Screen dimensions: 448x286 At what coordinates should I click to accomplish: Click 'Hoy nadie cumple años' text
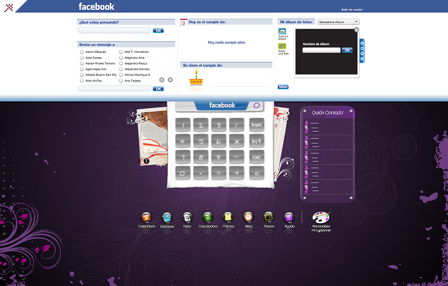pyautogui.click(x=226, y=42)
